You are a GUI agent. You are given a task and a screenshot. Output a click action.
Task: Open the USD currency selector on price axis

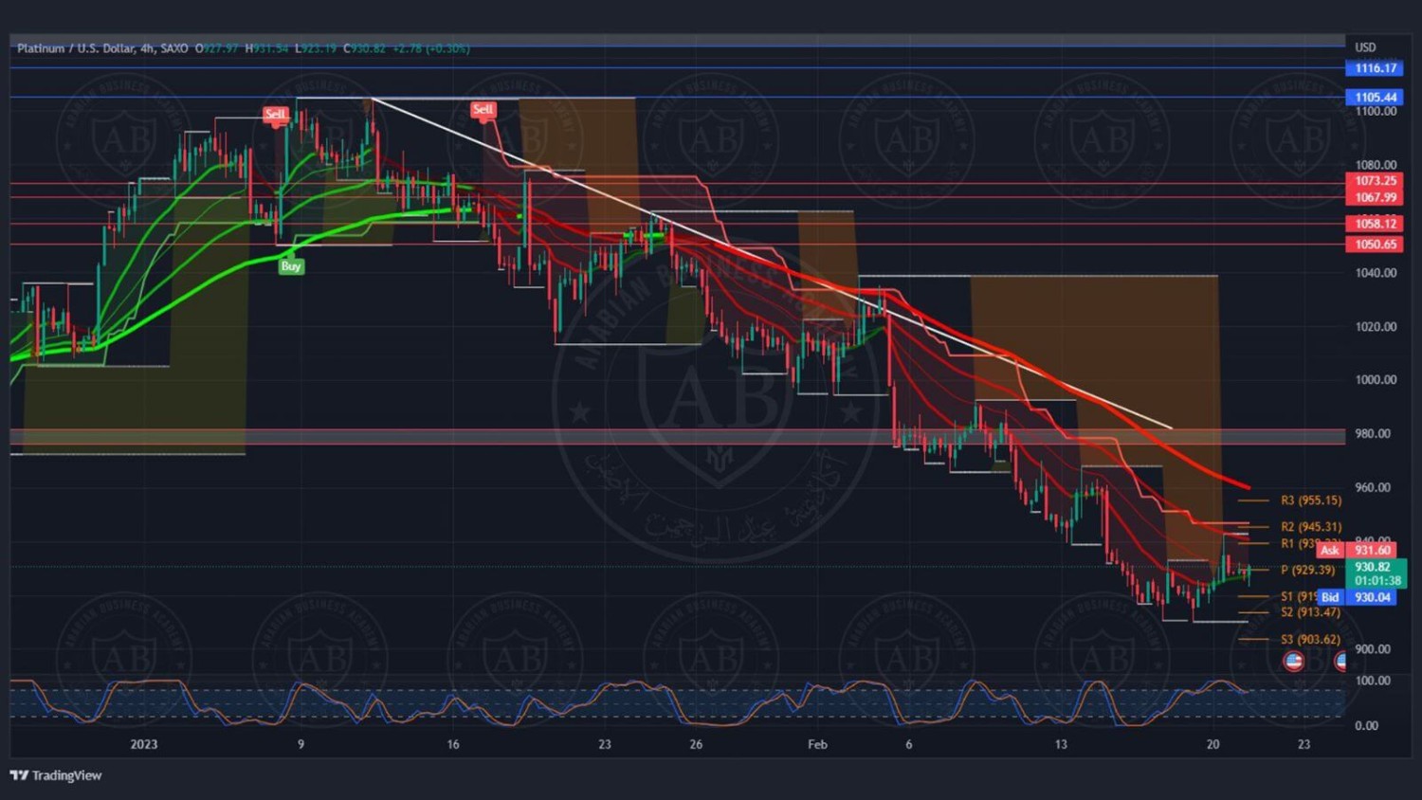1365,47
